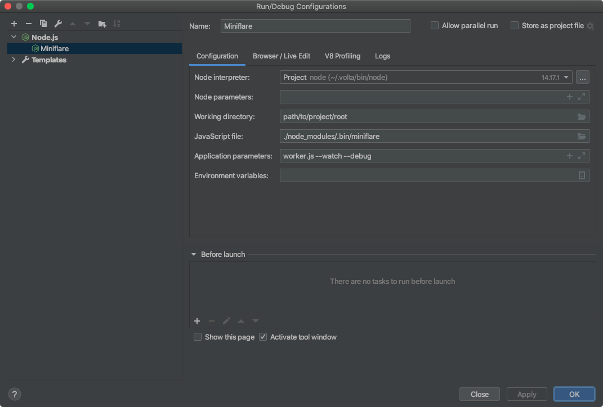This screenshot has width=603, height=407.
Task: Collapse the Before launch section
Action: [194, 255]
